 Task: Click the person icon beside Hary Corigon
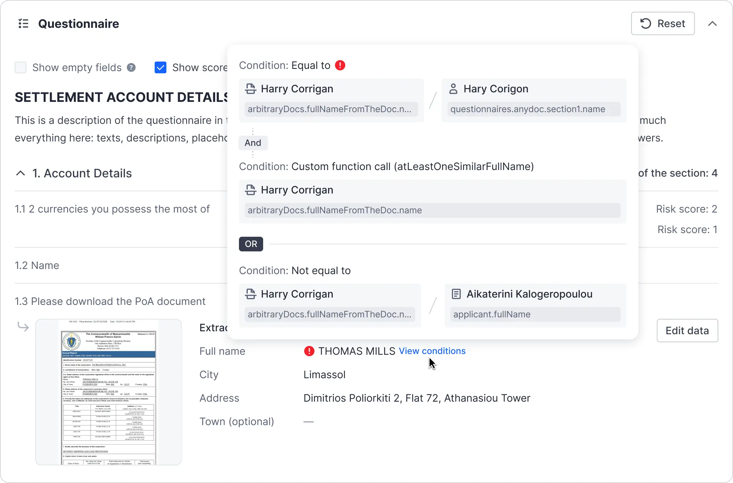pyautogui.click(x=453, y=89)
